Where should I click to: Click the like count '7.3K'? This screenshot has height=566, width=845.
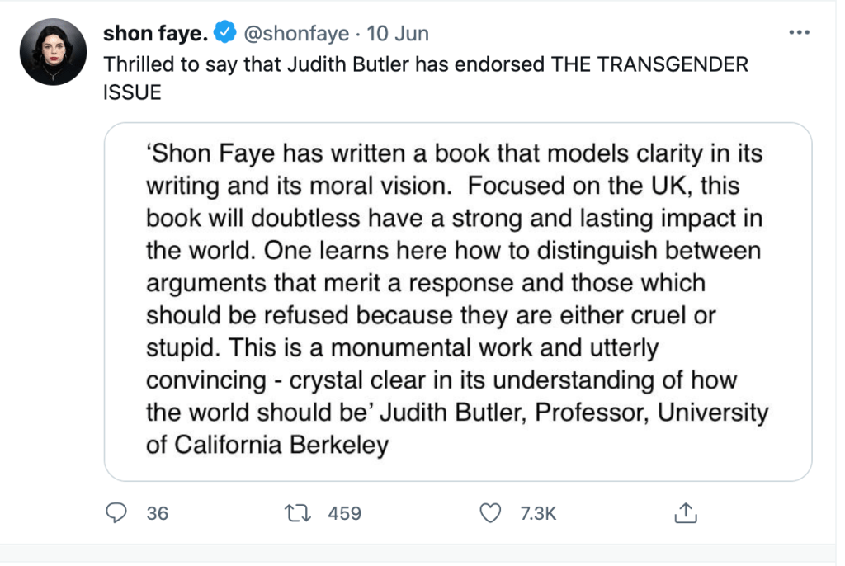point(539,513)
